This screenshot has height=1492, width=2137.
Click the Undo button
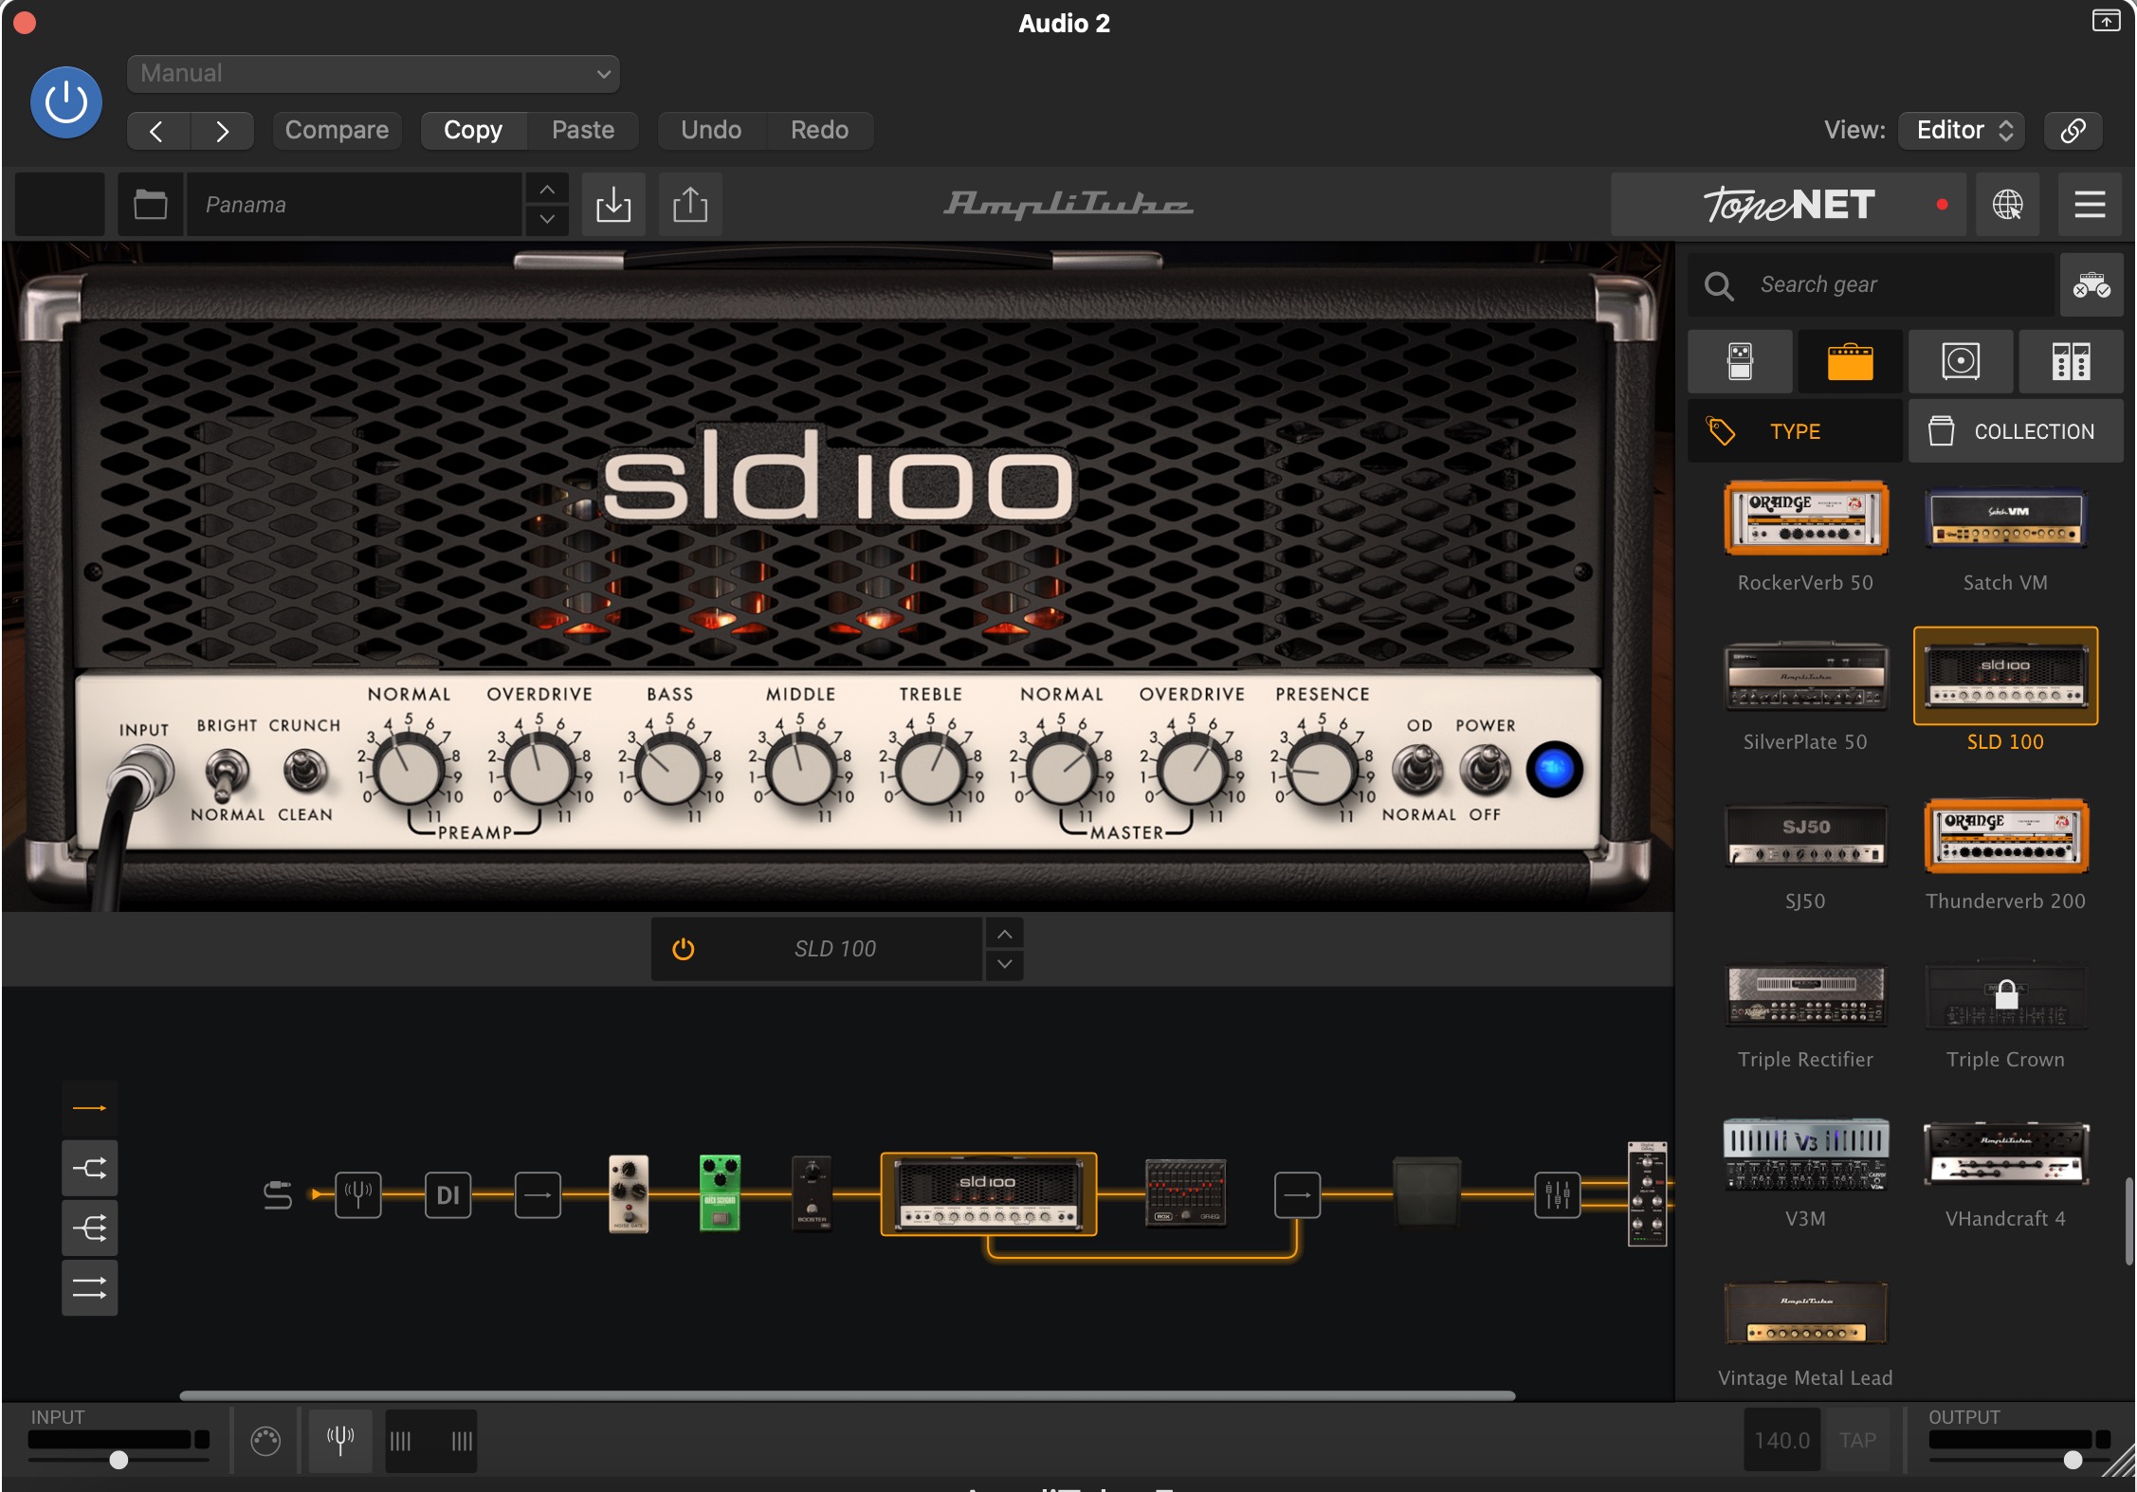click(x=711, y=130)
